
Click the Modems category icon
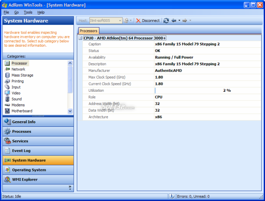point(7,105)
